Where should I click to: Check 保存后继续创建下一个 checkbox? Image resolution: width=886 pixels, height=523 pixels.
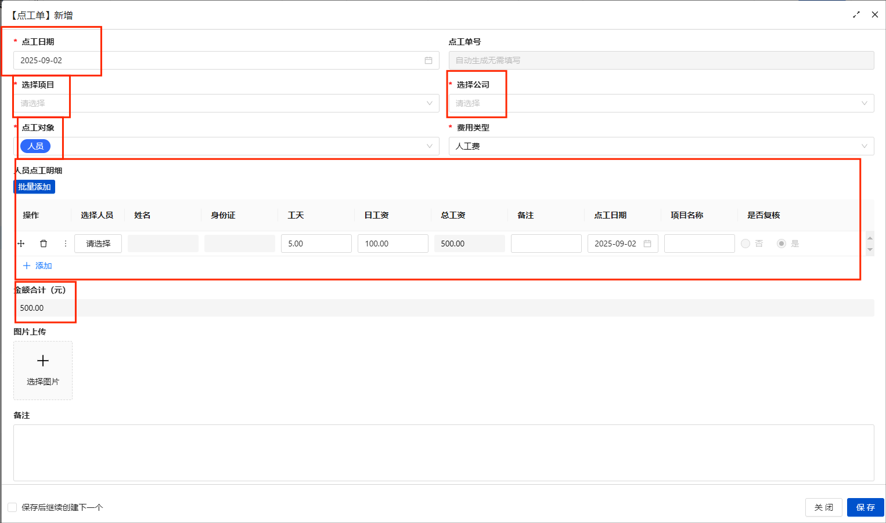pyautogui.click(x=12, y=507)
